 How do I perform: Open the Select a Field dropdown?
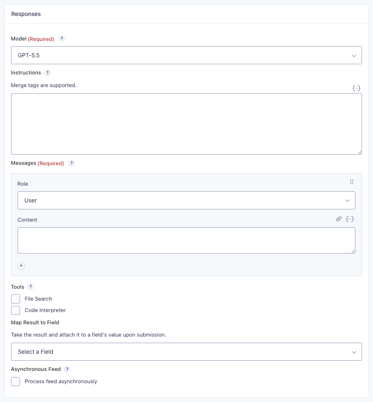pos(186,352)
